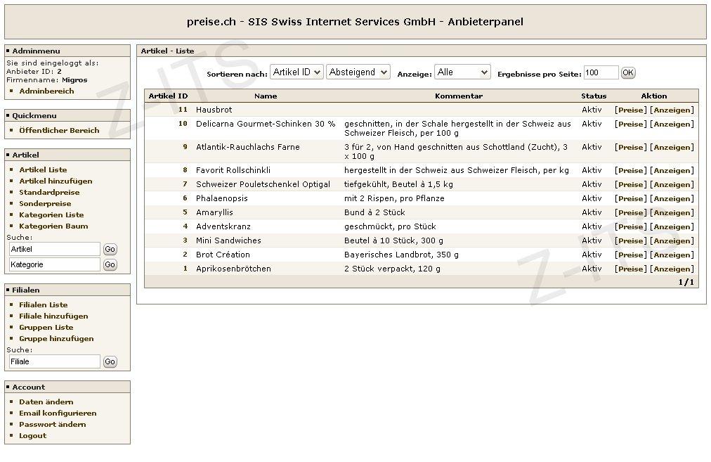The width and height of the screenshot is (711, 462).
Task: Click the Name column header
Action: (266, 96)
